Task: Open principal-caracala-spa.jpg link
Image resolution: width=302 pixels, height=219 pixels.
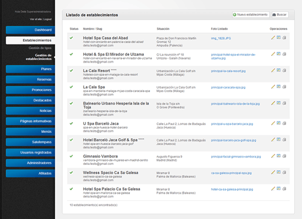Action: 228,87
